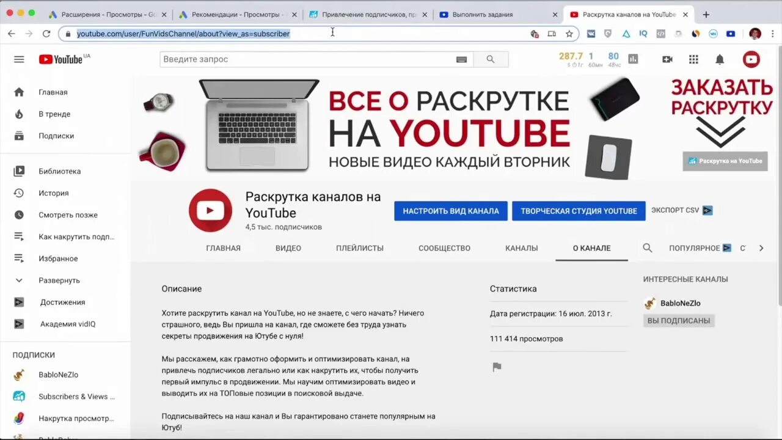
Task: Bookmark this page with the star
Action: [x=569, y=34]
